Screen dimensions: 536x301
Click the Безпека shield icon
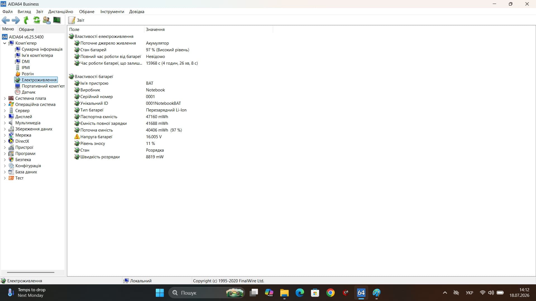(x=11, y=160)
